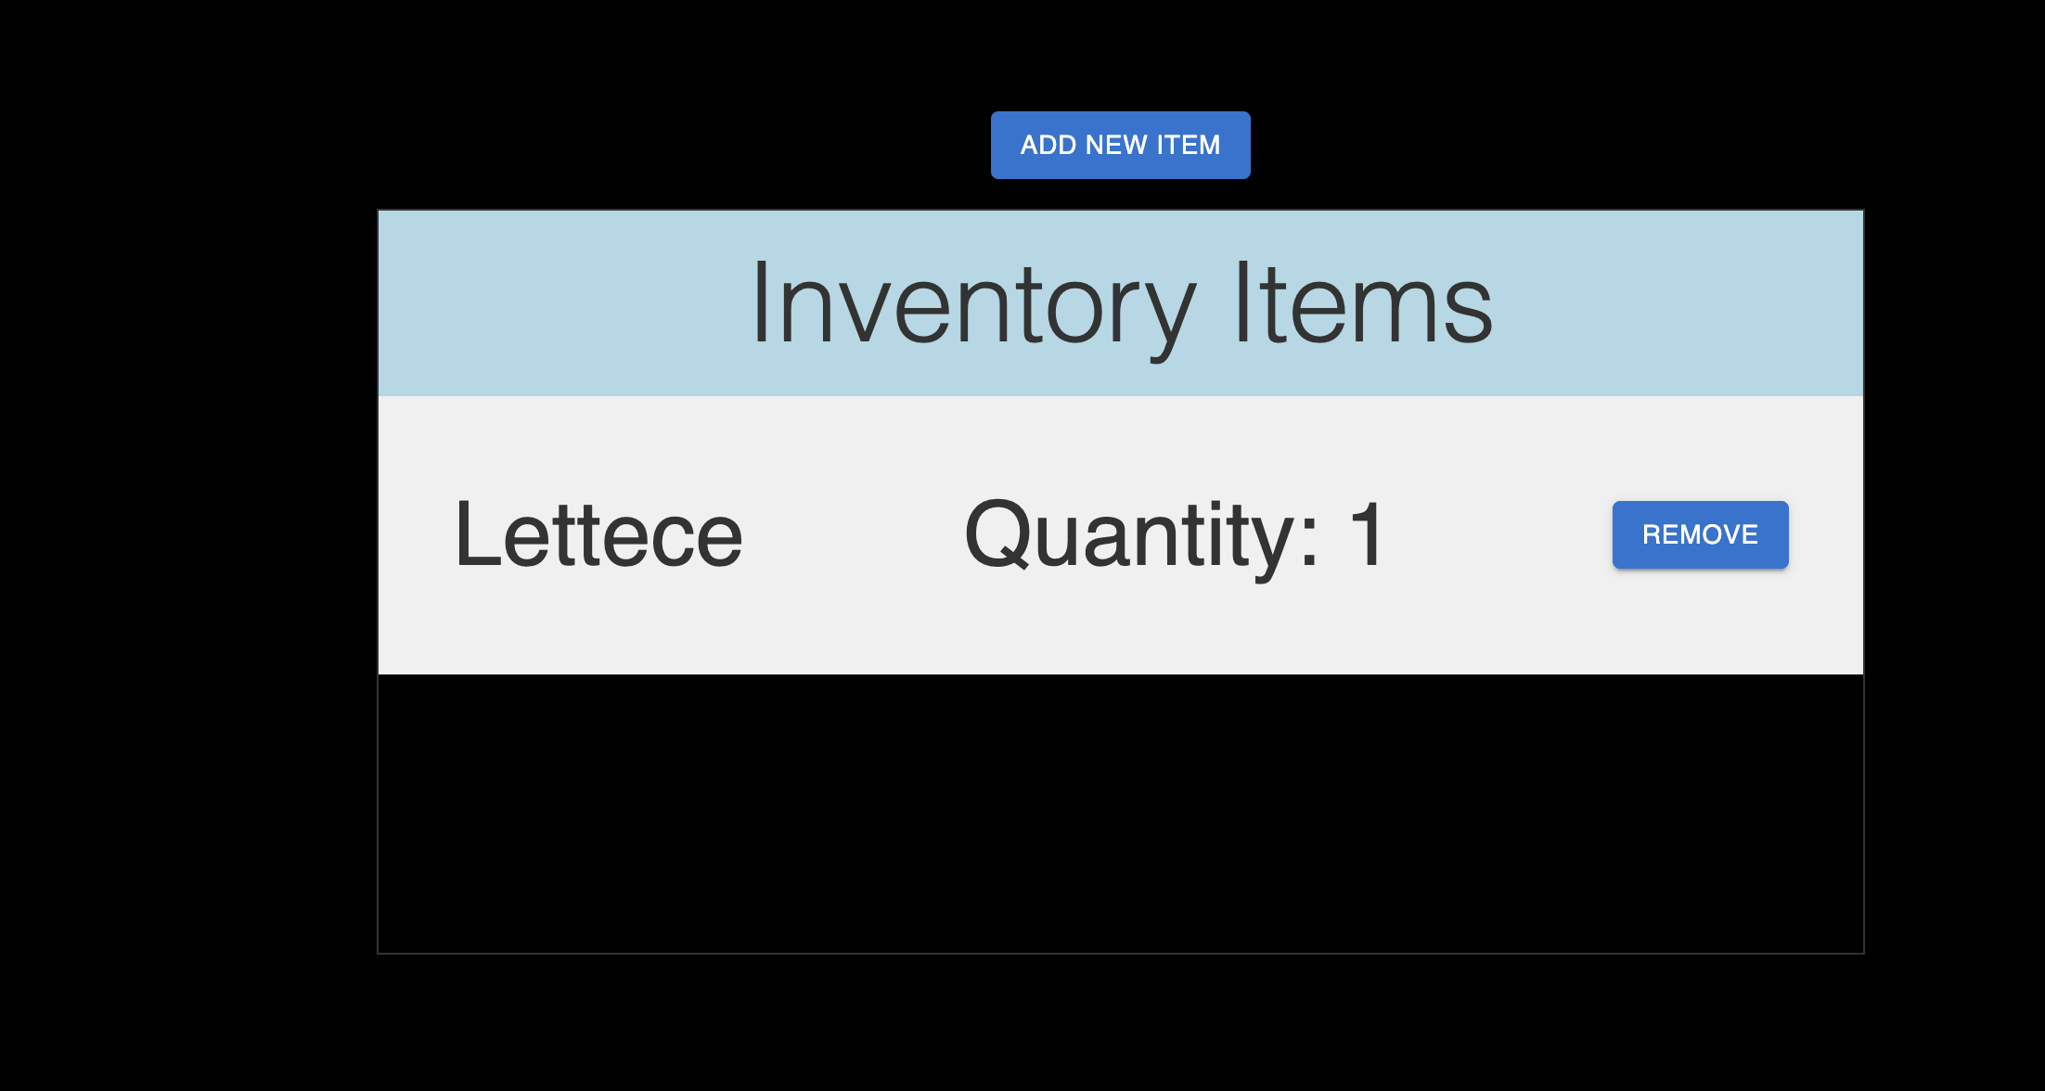Click the Inventory Items title text
This screenshot has width=2045, height=1091.
click(1121, 304)
